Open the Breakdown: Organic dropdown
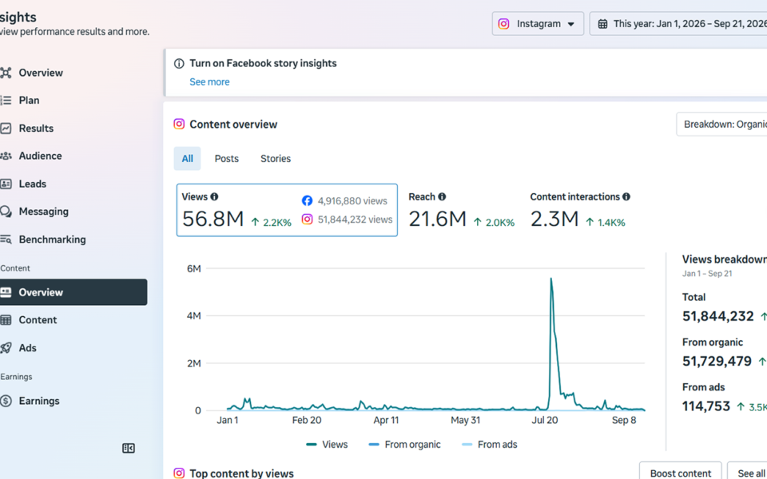Image resolution: width=767 pixels, height=479 pixels. [x=721, y=125]
